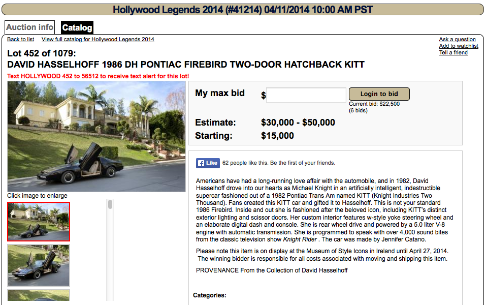The image size is (486, 305).
Task: Click the David Hasselhoff Firebird lot title
Action: [x=186, y=65]
